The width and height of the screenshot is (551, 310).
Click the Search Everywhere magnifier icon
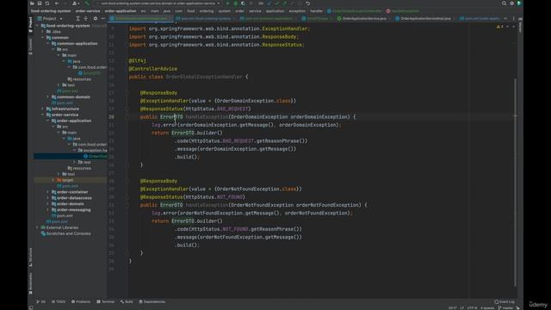tap(504, 3)
